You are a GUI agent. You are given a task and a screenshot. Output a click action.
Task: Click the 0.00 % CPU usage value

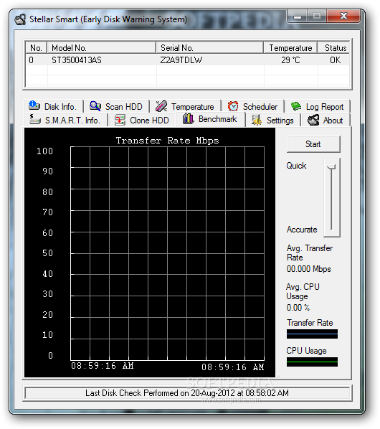click(x=298, y=308)
